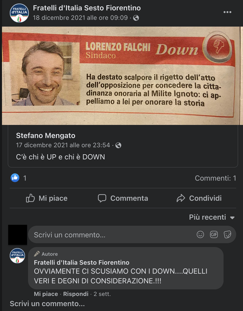Show the Commenti: 1 comments count
Image resolution: width=243 pixels, height=311 pixels.
(x=215, y=178)
